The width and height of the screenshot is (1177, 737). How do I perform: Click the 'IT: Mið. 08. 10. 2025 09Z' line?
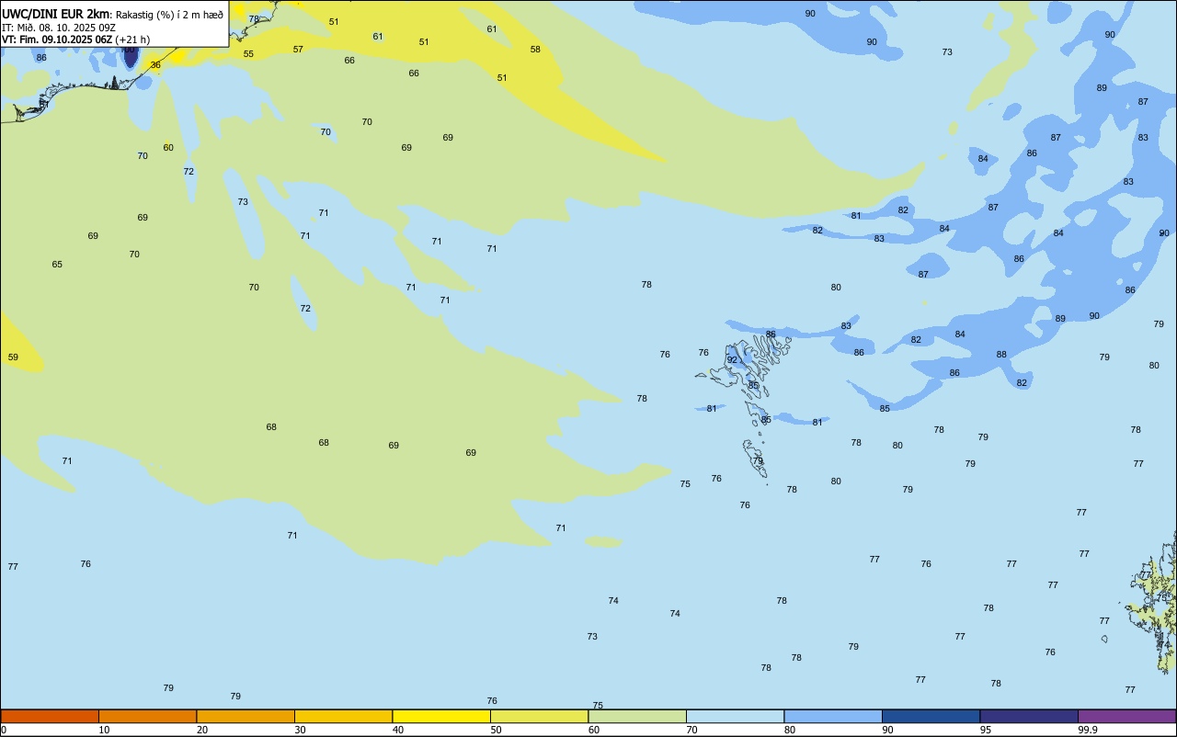[x=58, y=28]
